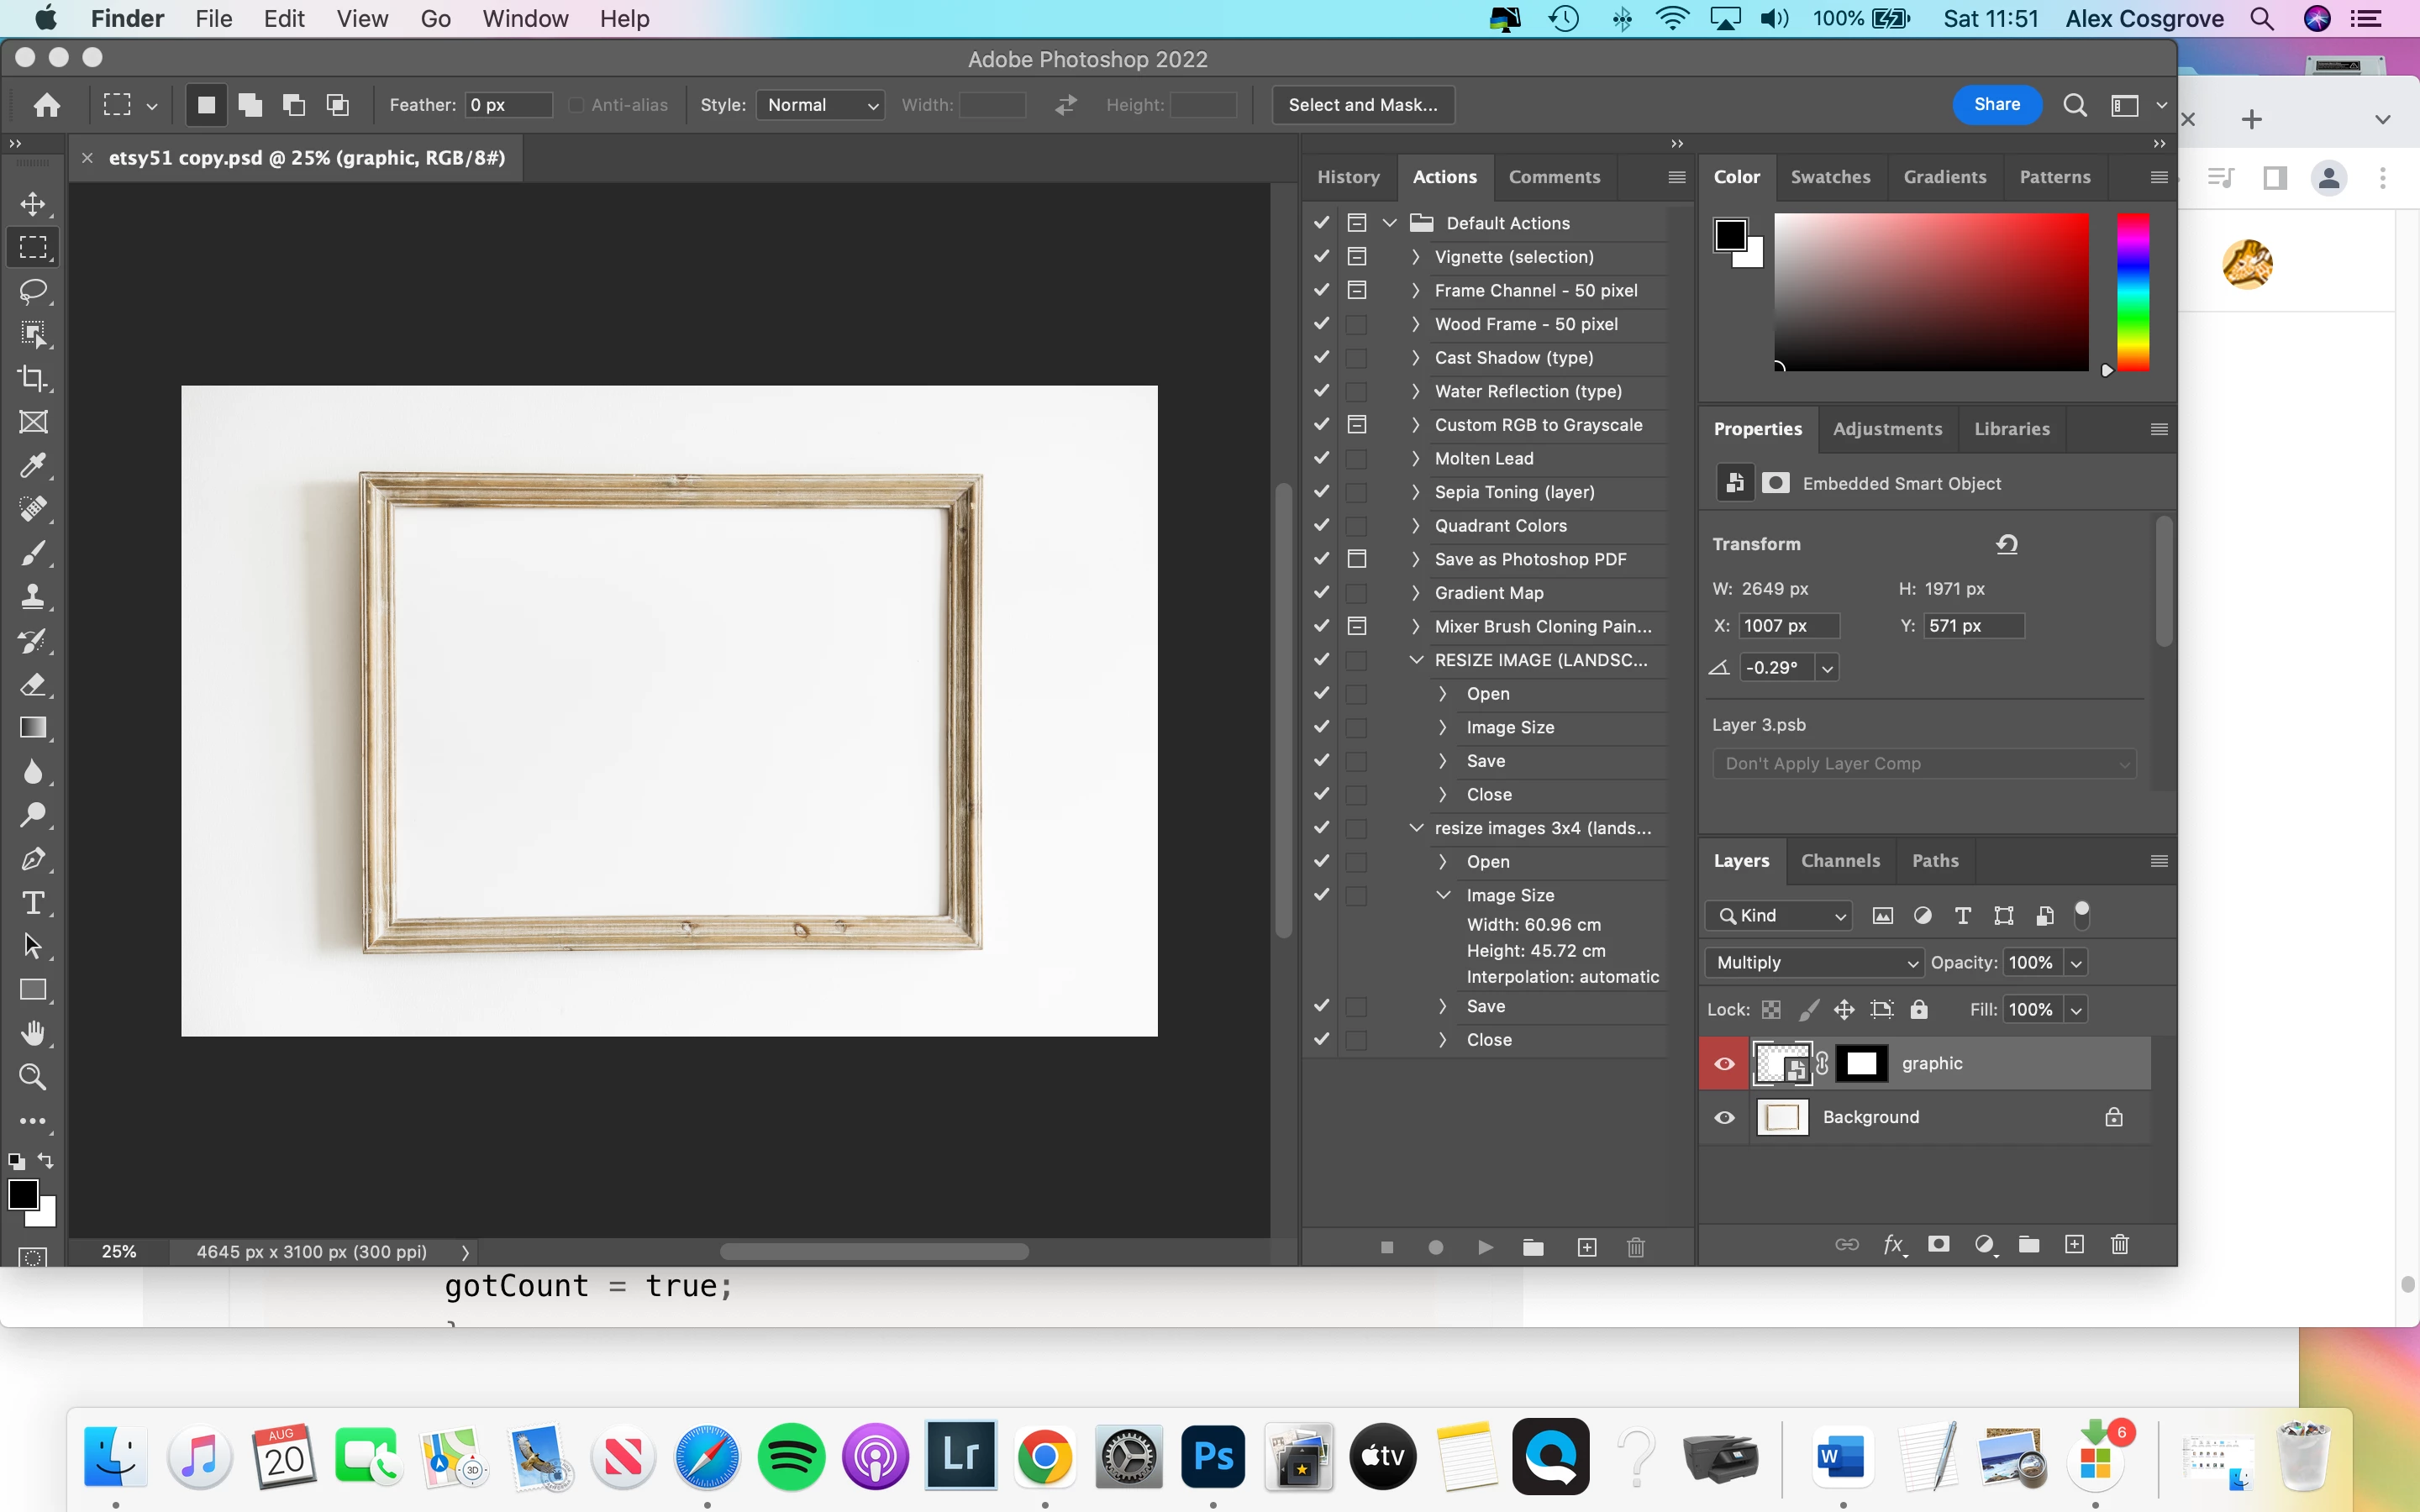Image resolution: width=2420 pixels, height=1512 pixels.
Task: Click the Play action button
Action: click(x=1485, y=1247)
